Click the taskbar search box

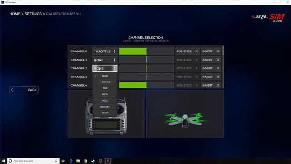(x=33, y=161)
